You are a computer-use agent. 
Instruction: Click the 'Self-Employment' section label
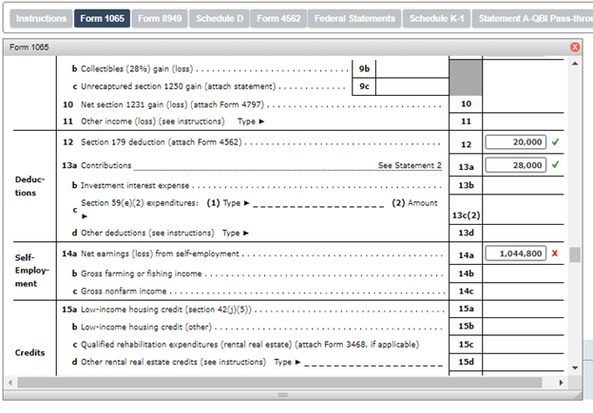(x=31, y=271)
